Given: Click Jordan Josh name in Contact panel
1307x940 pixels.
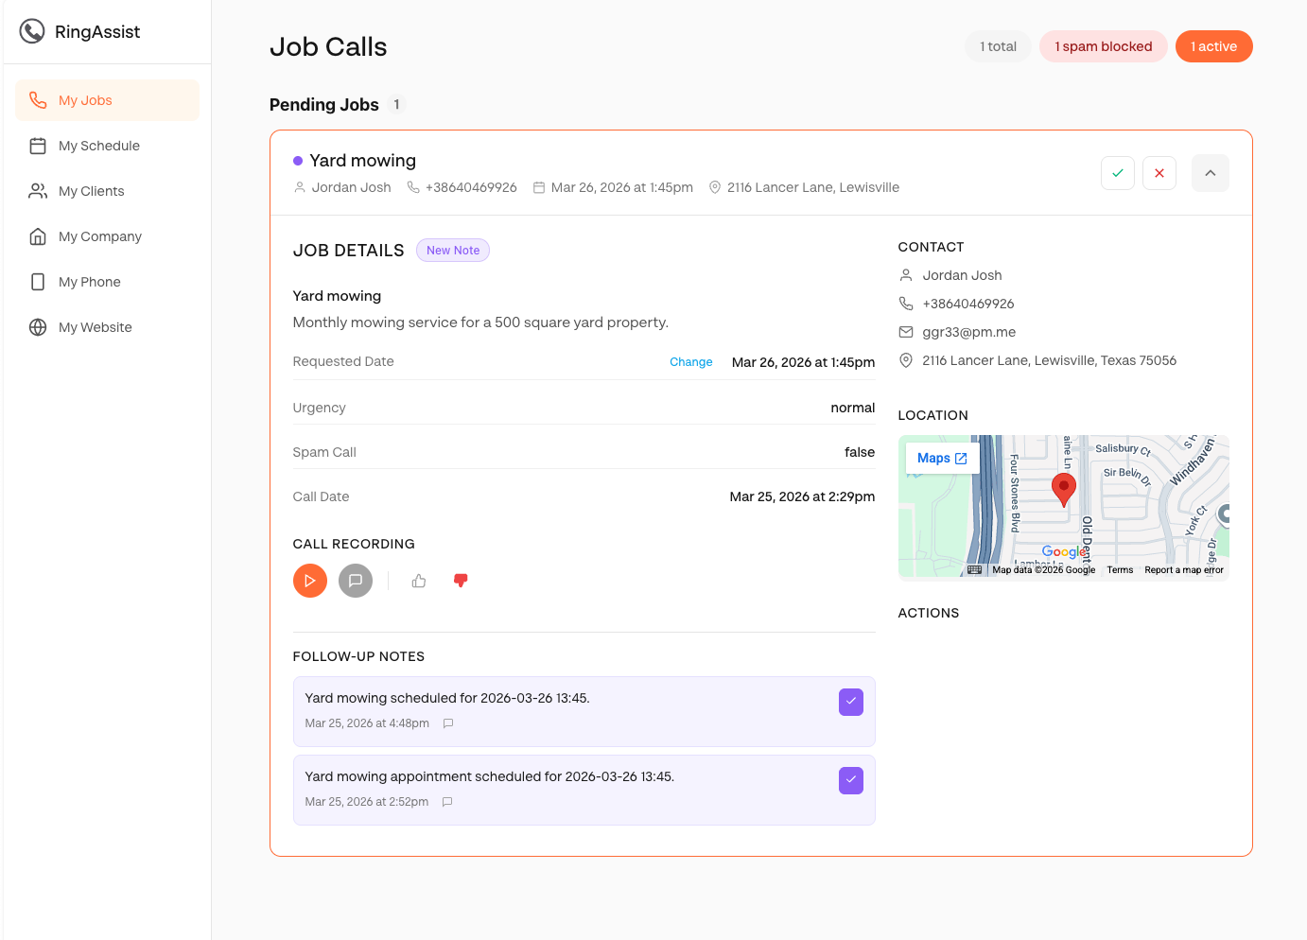Looking at the screenshot, I should click(x=962, y=275).
